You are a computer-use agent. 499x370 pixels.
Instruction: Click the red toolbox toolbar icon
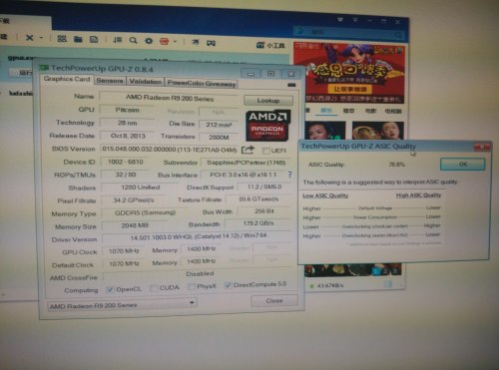(x=165, y=41)
